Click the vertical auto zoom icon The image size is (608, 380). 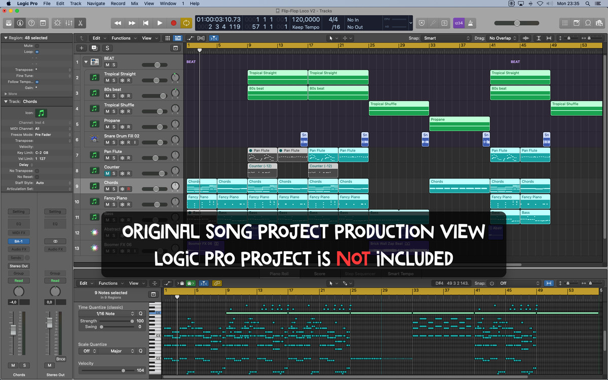click(x=538, y=38)
